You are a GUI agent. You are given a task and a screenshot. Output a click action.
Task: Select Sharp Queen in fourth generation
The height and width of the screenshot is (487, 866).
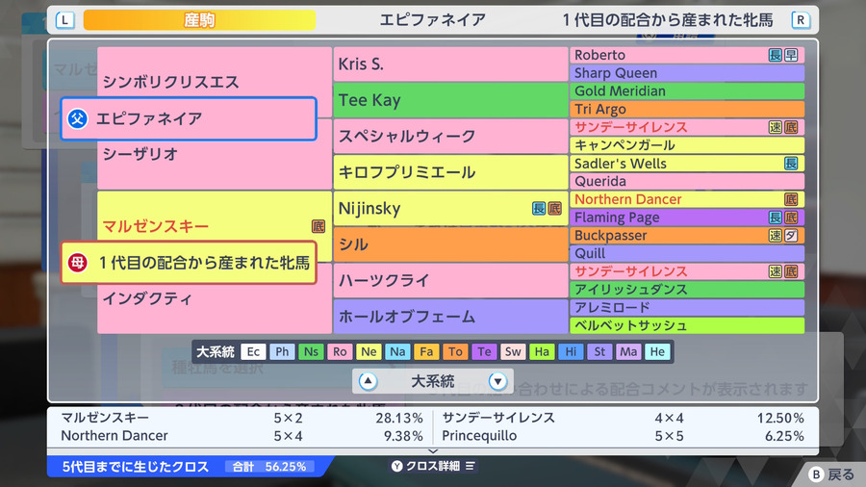(687, 73)
